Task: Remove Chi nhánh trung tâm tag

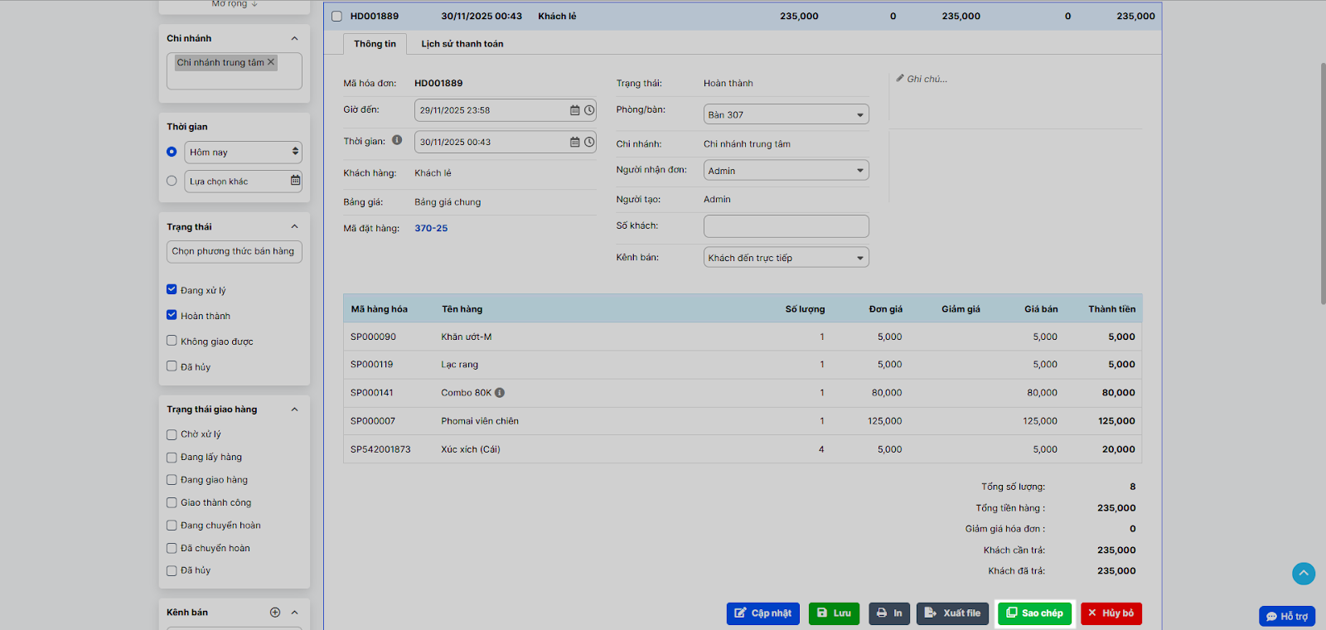Action: (x=271, y=62)
